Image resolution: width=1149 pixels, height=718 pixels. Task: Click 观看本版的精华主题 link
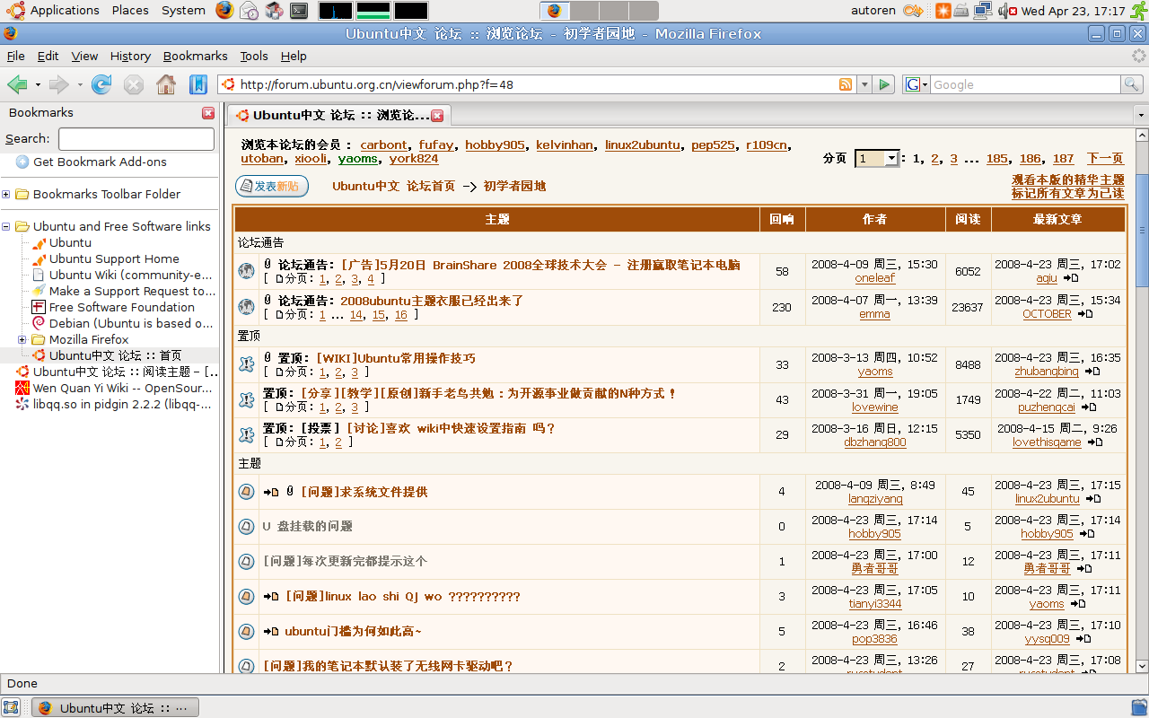(x=1068, y=179)
